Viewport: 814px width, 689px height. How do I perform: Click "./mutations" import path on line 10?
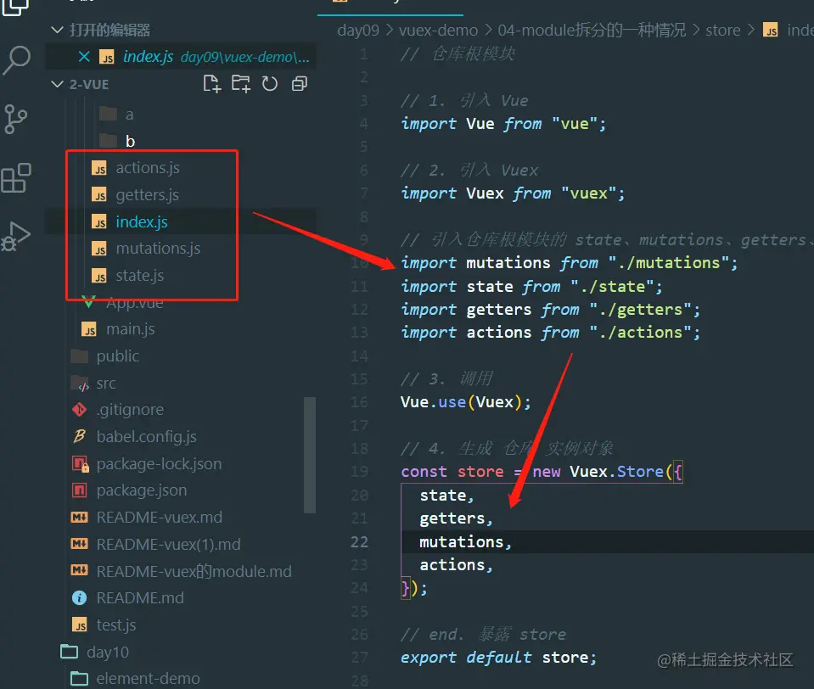tap(668, 263)
